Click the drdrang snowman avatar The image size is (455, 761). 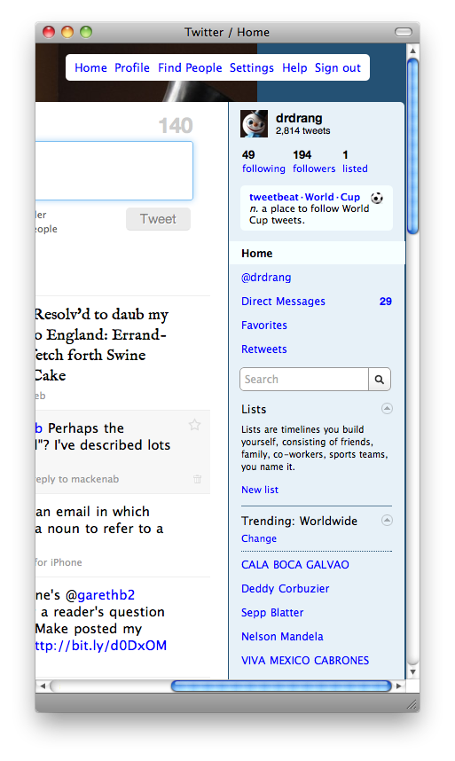255,124
